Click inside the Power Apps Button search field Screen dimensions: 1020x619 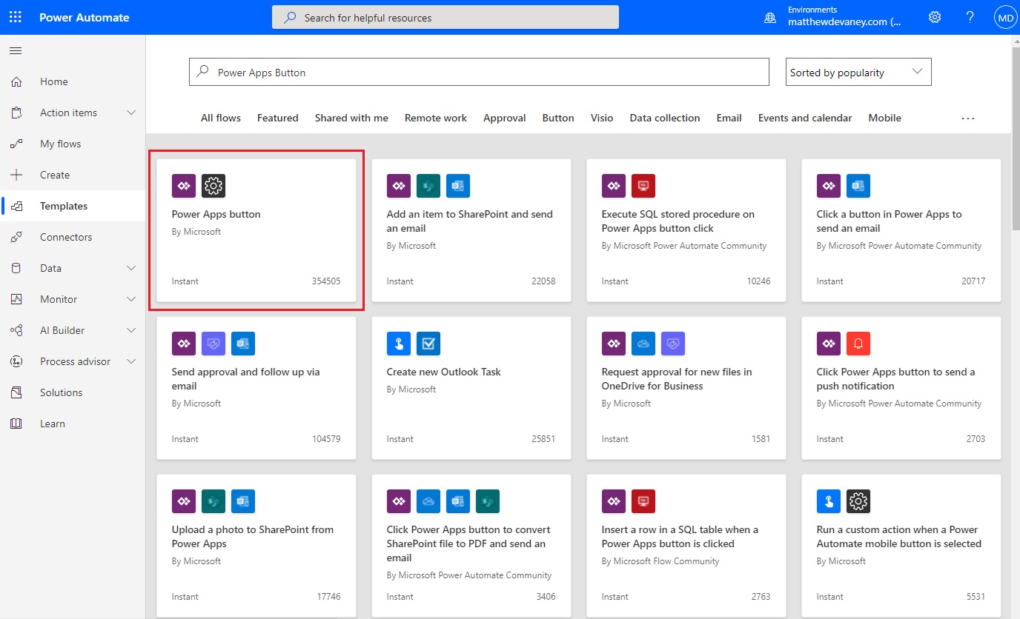478,72
